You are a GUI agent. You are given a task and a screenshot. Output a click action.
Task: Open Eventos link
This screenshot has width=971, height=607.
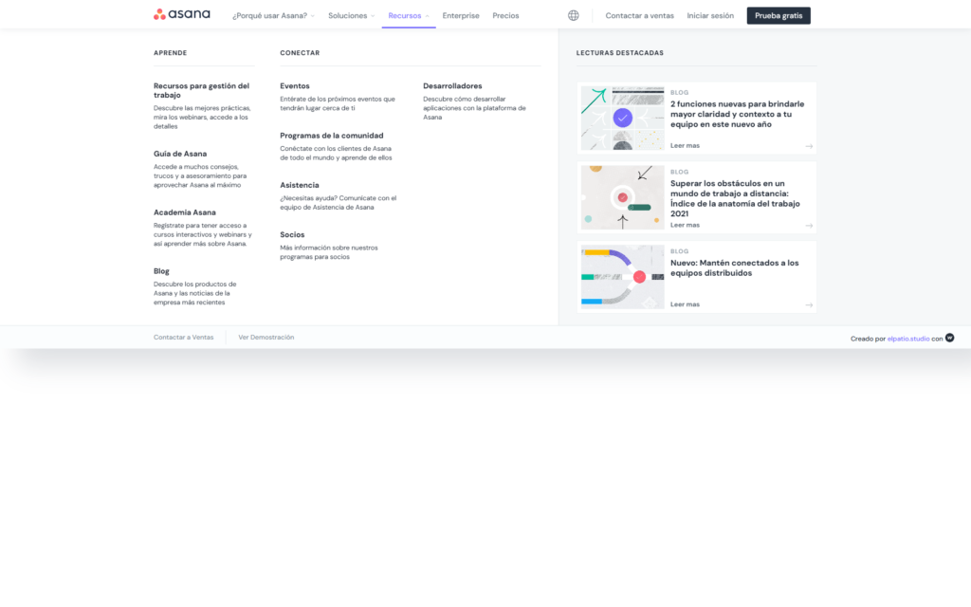(x=294, y=86)
